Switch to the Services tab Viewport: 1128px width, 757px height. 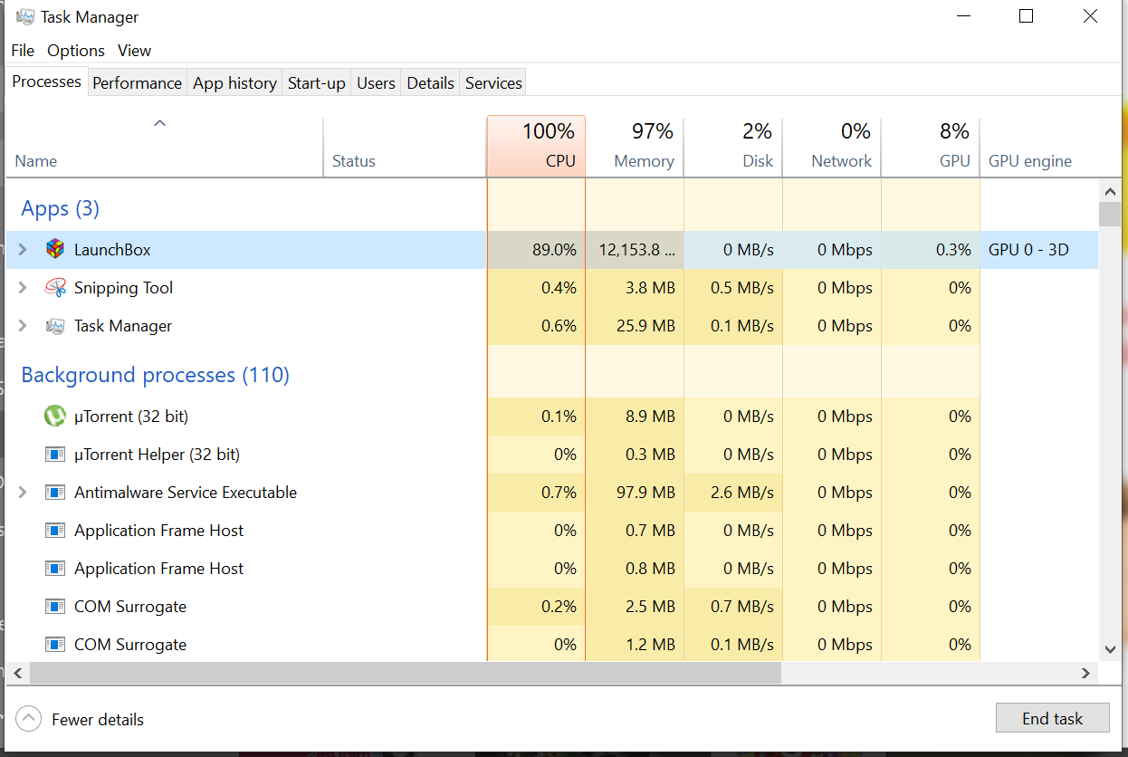coord(493,82)
